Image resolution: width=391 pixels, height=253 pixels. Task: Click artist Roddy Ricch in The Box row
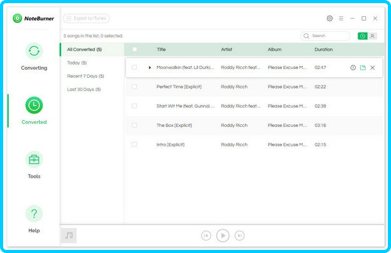[234, 126]
